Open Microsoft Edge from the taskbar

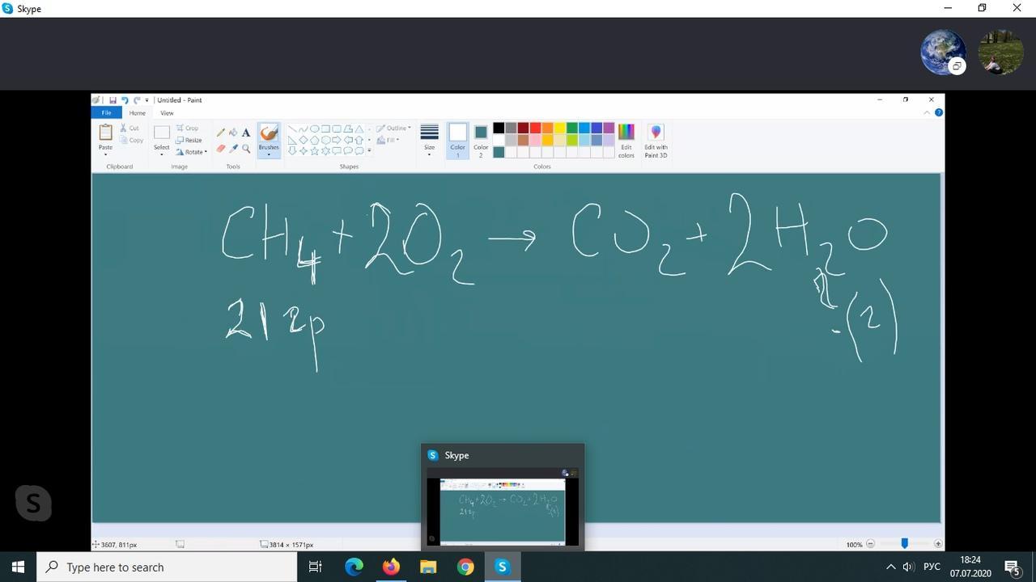tap(354, 567)
